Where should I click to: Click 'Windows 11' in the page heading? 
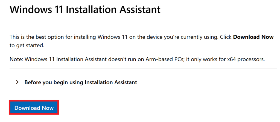(36, 9)
